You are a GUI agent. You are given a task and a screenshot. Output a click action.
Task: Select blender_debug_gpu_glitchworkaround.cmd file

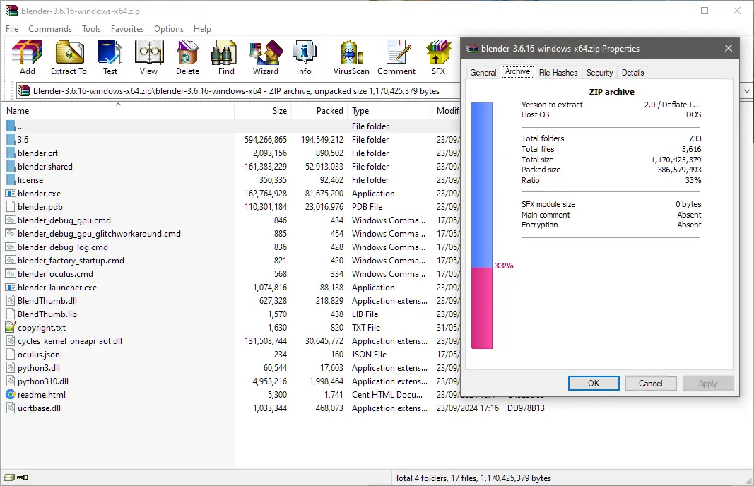(99, 234)
